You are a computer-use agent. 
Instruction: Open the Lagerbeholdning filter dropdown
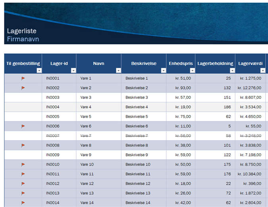[x=232, y=70]
